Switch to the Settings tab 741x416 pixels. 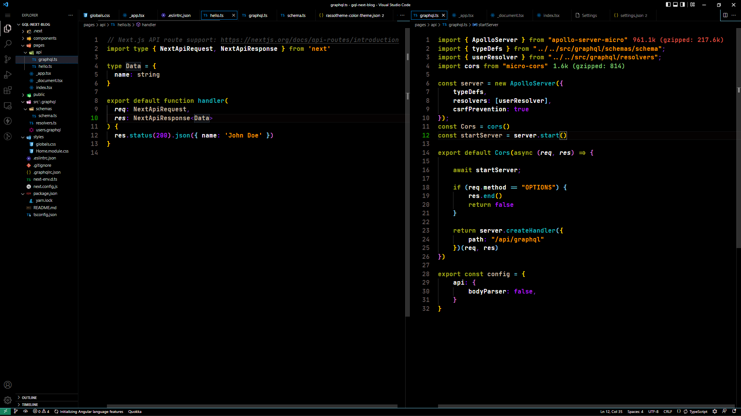click(x=589, y=15)
